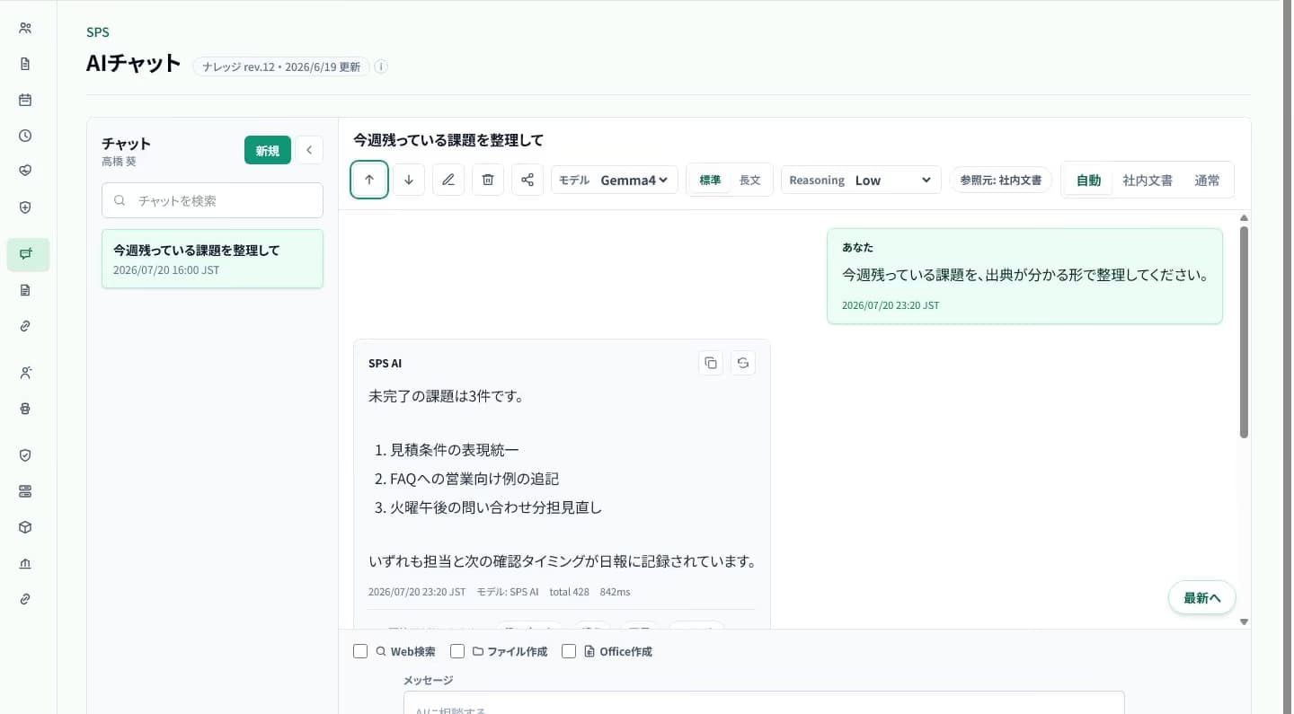
Task: Open the cube box icon in the sidebar
Action: pos(25,527)
